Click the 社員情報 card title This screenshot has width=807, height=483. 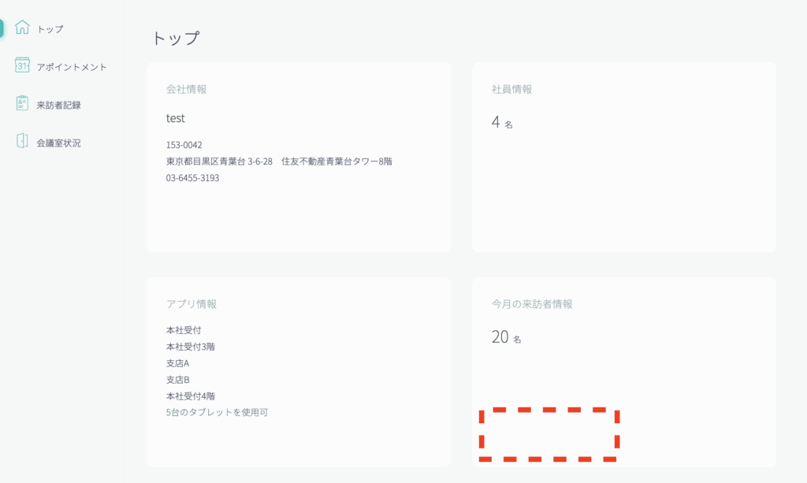click(x=511, y=89)
